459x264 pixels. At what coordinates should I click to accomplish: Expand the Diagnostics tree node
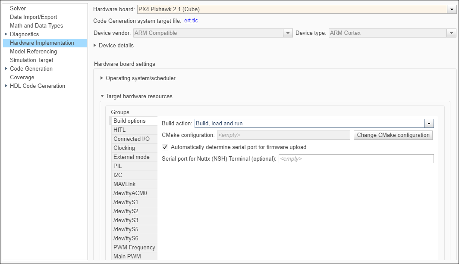[6, 34]
